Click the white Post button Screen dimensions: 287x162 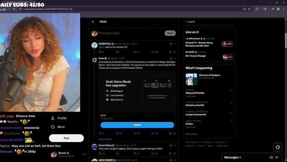pyautogui.click(x=66, y=138)
